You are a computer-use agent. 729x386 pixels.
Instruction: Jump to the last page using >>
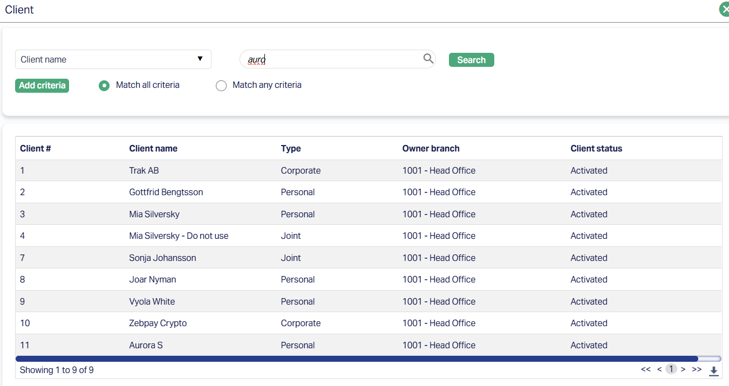tap(697, 369)
